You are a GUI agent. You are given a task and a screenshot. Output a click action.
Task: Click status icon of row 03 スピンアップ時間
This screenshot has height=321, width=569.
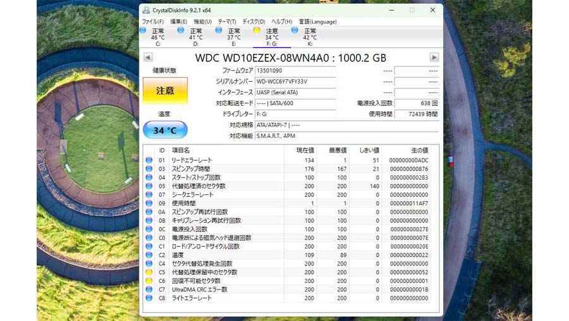click(x=149, y=168)
